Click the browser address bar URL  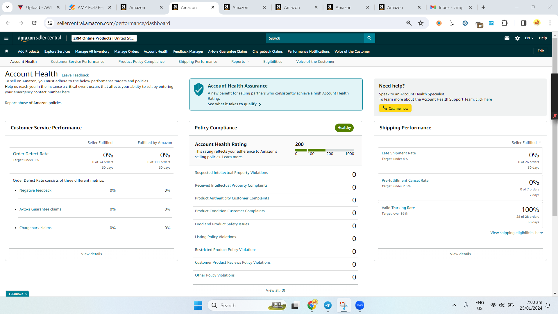(113, 23)
